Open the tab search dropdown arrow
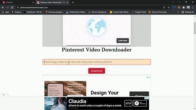 173,2
